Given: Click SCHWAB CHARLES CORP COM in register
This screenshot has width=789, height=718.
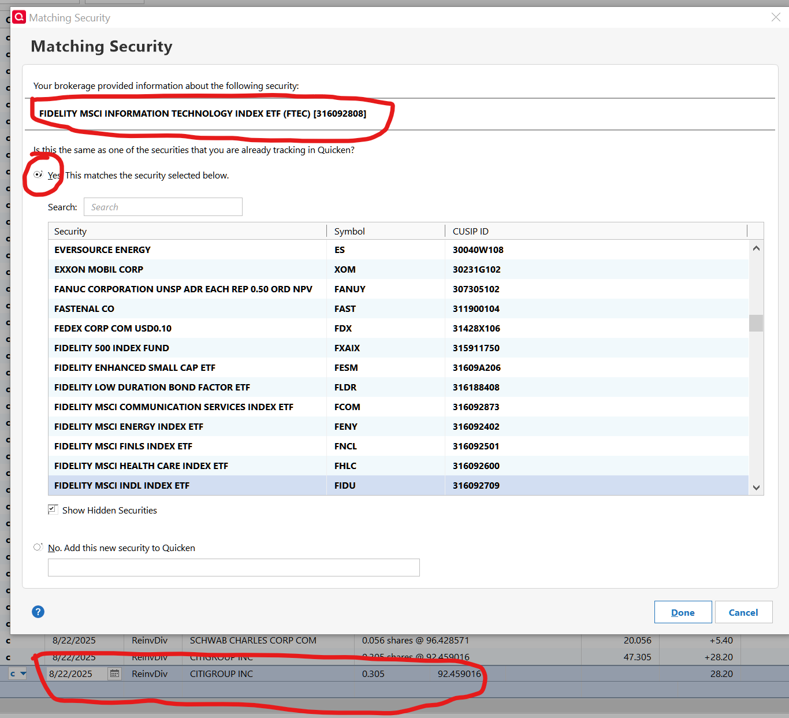Looking at the screenshot, I should pos(253,640).
